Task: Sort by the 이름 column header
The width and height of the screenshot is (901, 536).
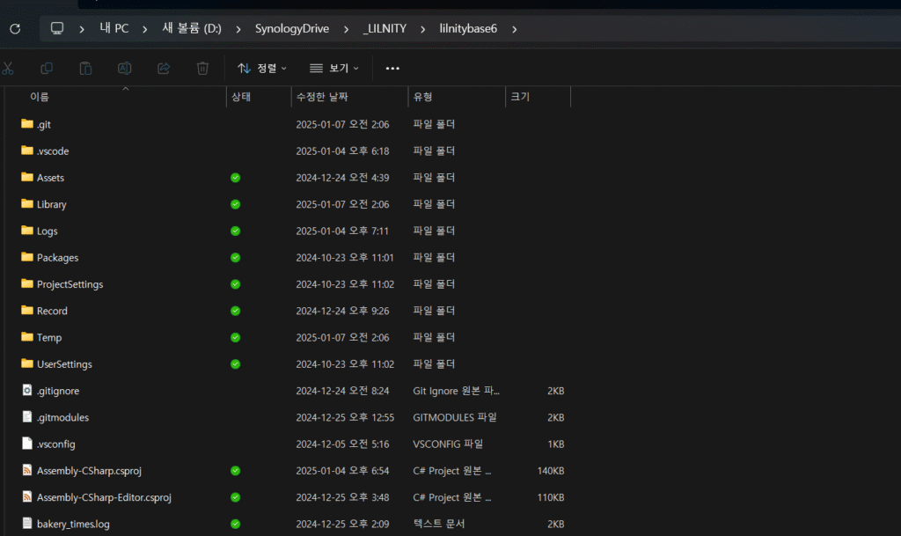Action: point(40,97)
